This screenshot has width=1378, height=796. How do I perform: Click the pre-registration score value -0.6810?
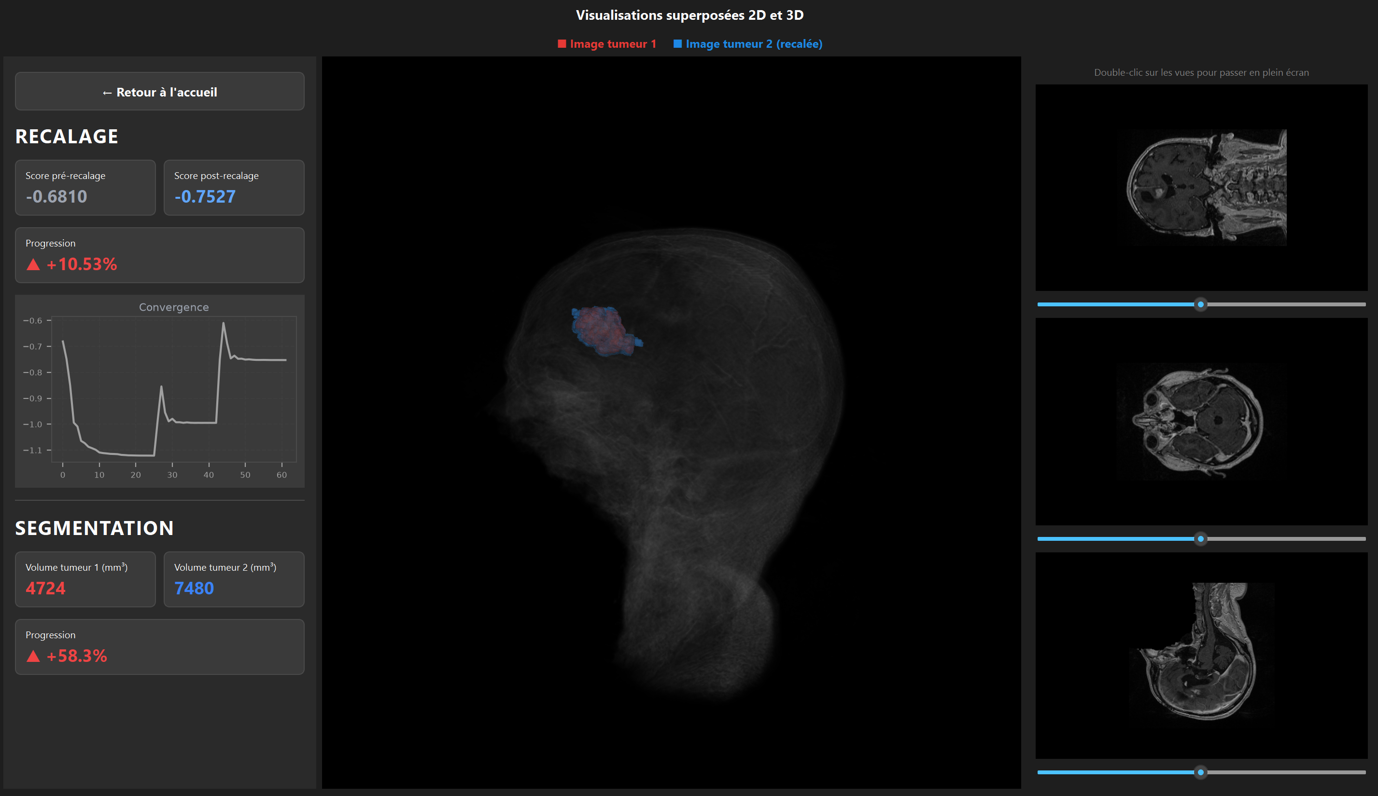tap(56, 197)
